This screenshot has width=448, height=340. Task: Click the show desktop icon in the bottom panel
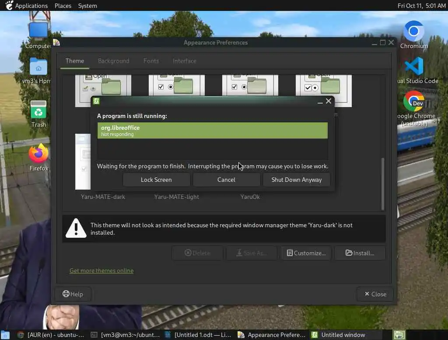pyautogui.click(x=5, y=335)
